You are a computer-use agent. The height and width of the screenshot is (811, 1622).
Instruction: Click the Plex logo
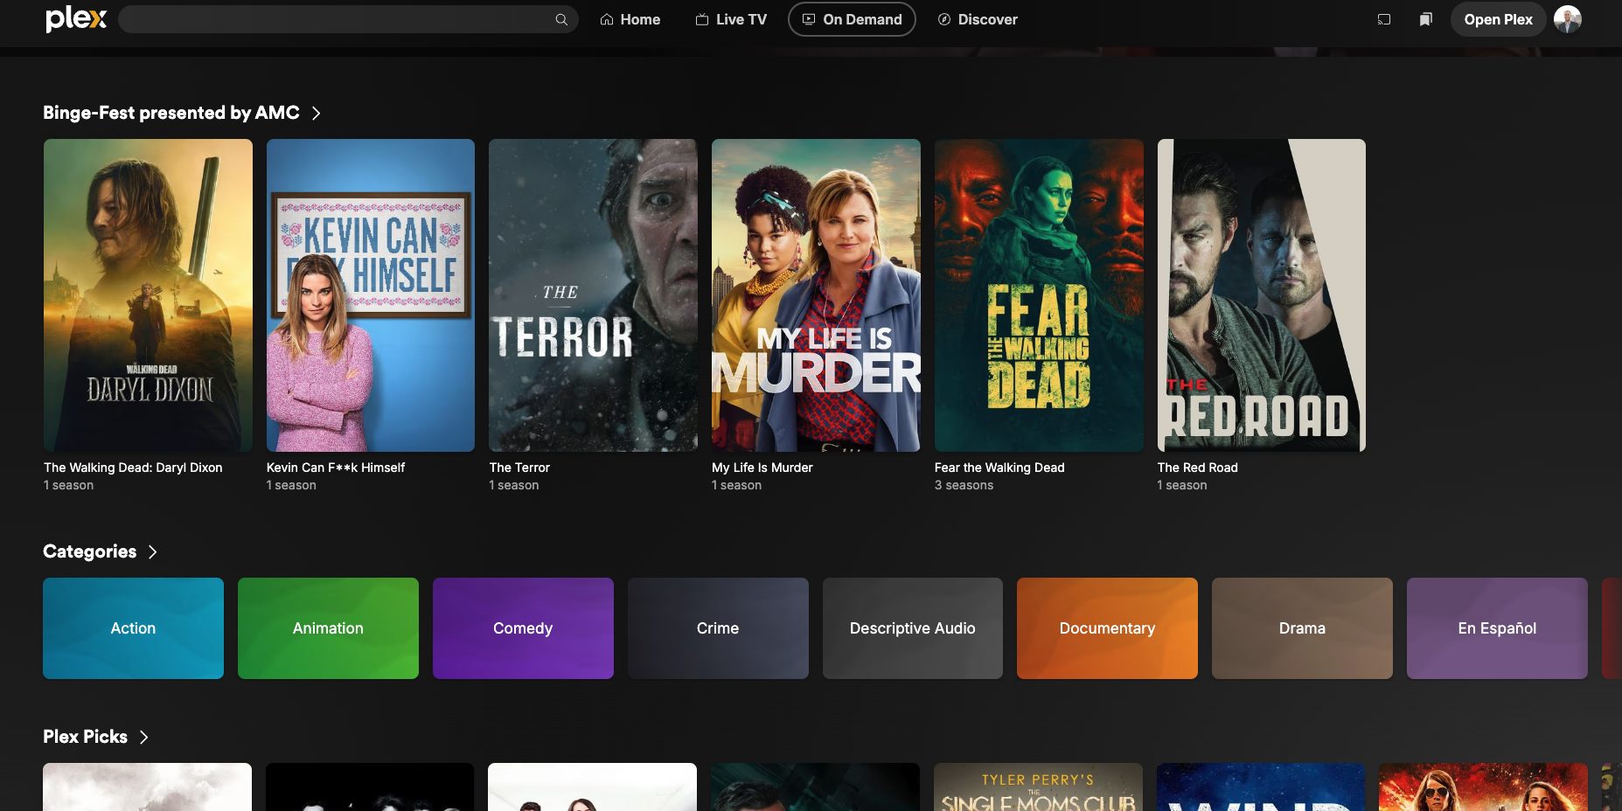pos(76,18)
